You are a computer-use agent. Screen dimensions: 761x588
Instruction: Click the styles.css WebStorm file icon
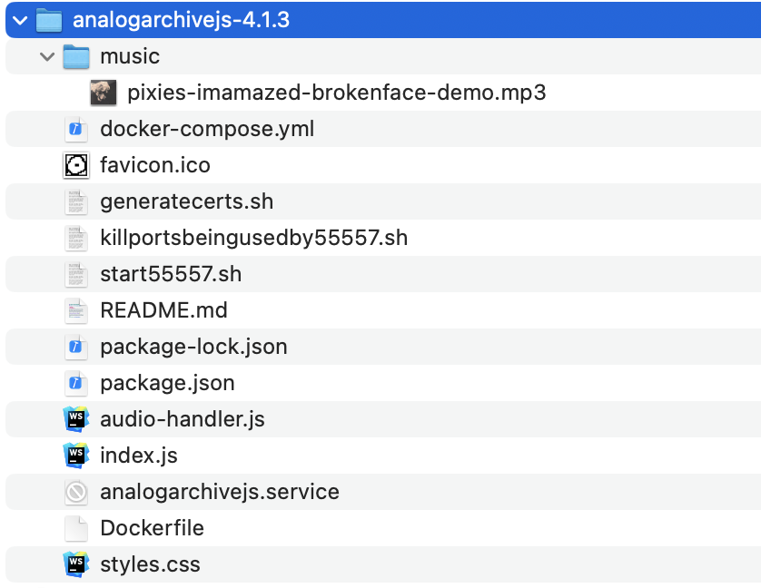[x=76, y=564]
